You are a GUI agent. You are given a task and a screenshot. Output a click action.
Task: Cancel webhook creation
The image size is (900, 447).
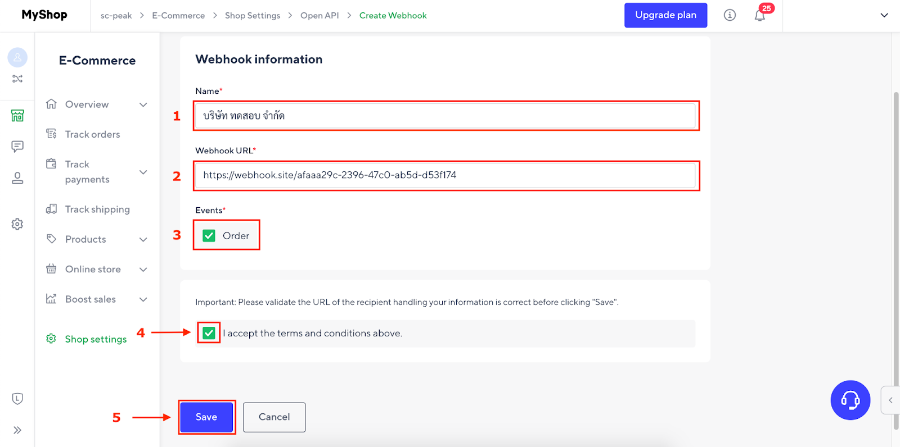coord(274,417)
